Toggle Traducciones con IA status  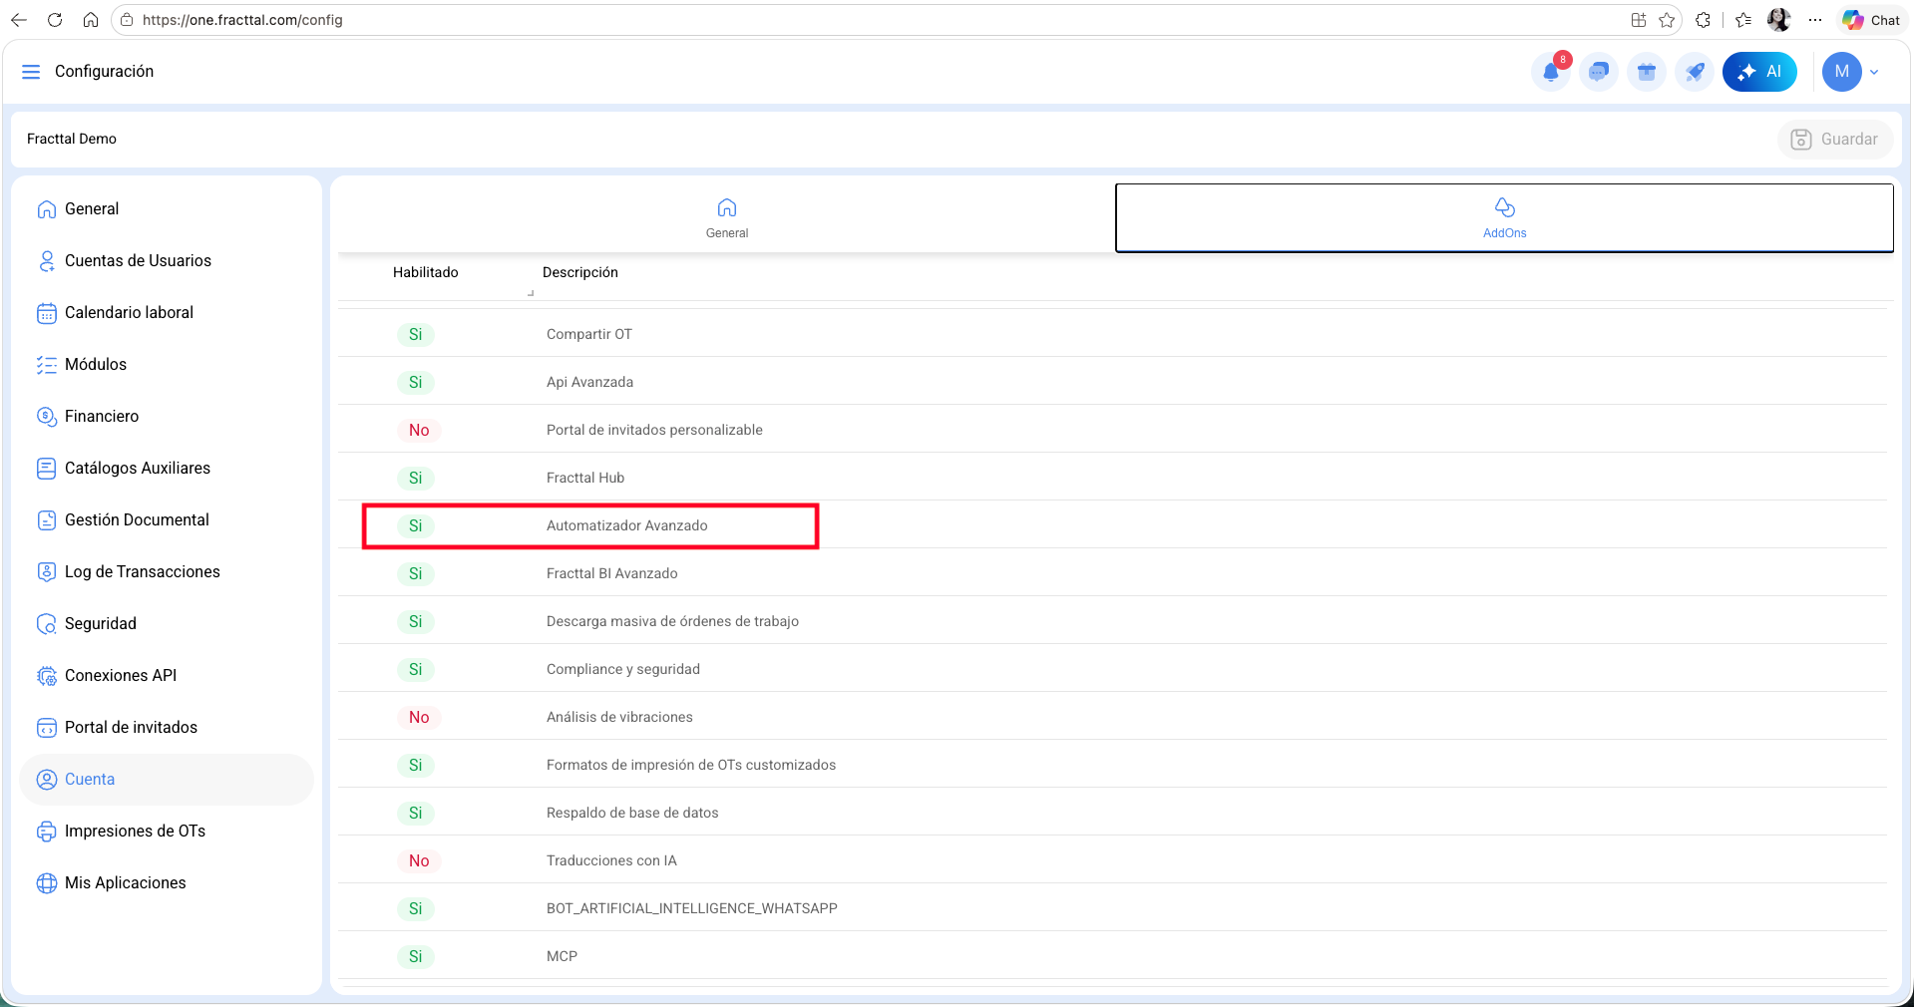(419, 861)
